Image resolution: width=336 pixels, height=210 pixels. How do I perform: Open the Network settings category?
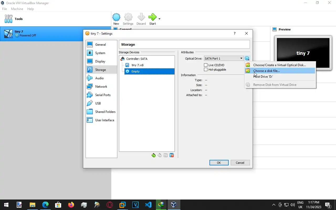click(x=101, y=87)
